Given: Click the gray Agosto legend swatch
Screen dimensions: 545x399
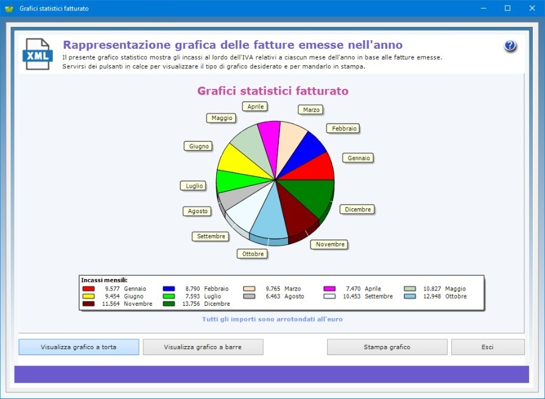Looking at the screenshot, I should click(x=249, y=297).
